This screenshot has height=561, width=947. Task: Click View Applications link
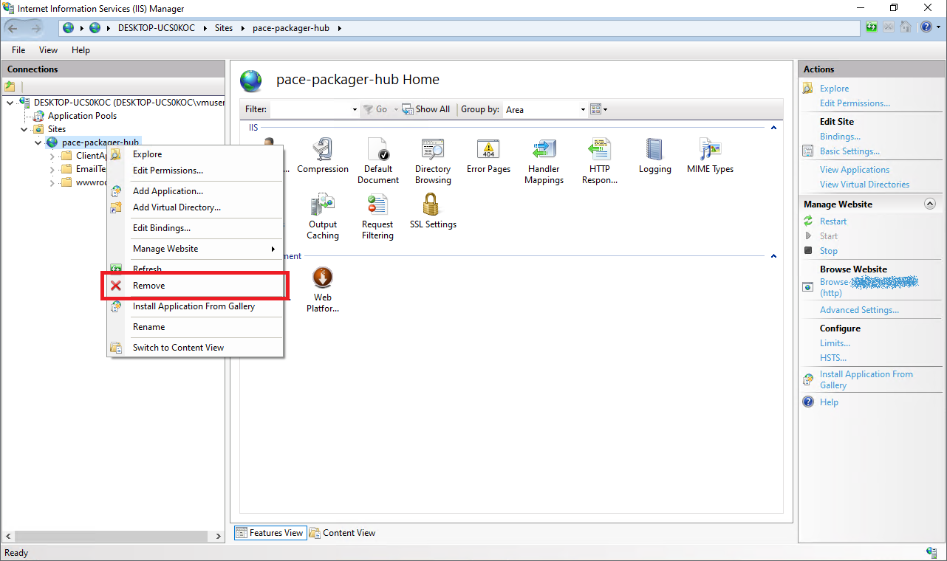pos(855,170)
